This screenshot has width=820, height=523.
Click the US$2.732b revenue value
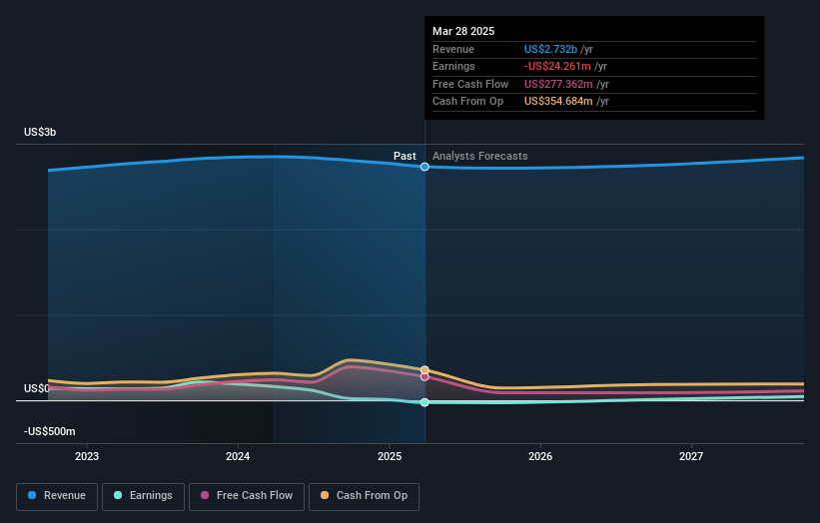550,49
